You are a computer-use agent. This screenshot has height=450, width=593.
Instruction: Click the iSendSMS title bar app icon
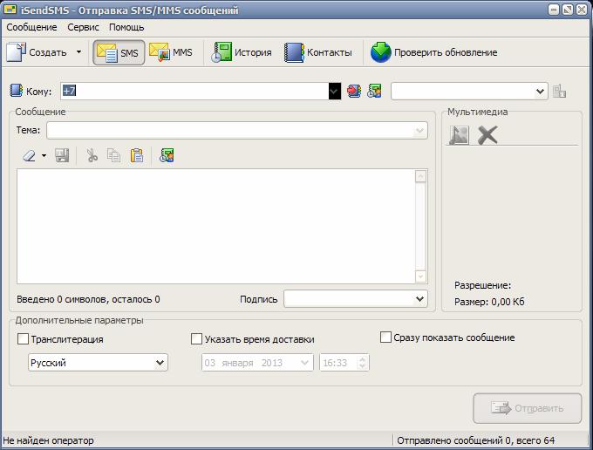point(10,10)
